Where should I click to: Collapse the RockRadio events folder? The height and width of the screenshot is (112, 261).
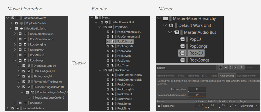pyautogui.click(x=100, y=70)
